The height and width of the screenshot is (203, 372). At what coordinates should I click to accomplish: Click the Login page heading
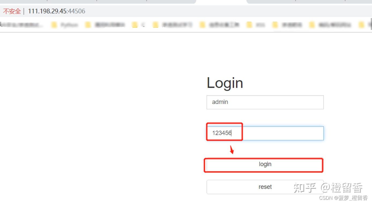(x=225, y=83)
